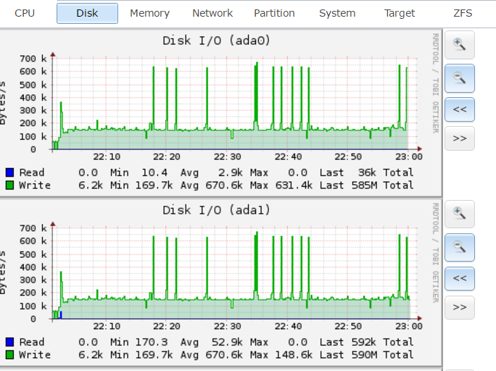
Task: Open the ZFS tab
Action: tap(463, 13)
